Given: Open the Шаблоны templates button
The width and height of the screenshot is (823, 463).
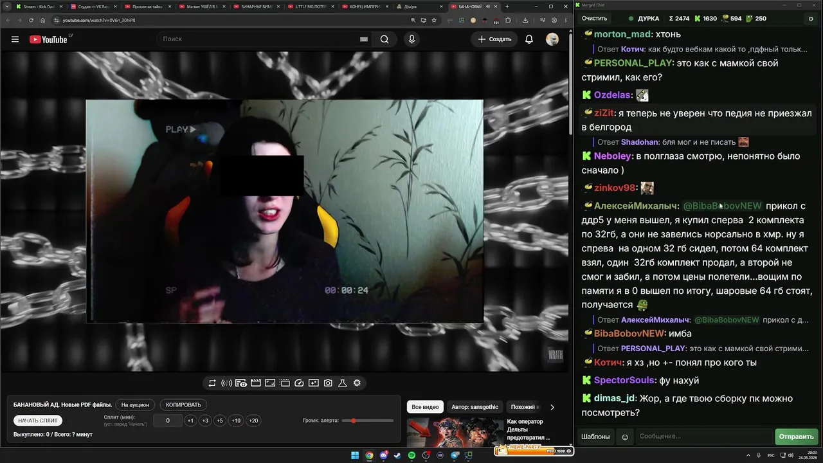Looking at the screenshot, I should coord(595,437).
